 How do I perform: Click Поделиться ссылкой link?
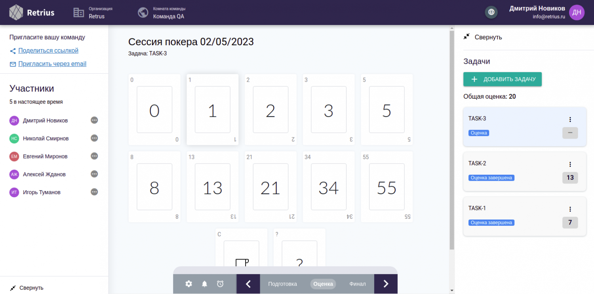pyautogui.click(x=48, y=51)
